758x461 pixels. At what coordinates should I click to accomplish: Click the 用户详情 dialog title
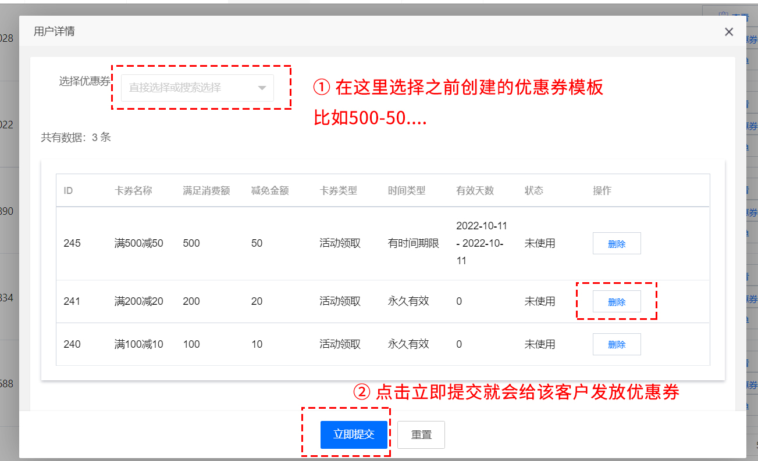(x=54, y=31)
